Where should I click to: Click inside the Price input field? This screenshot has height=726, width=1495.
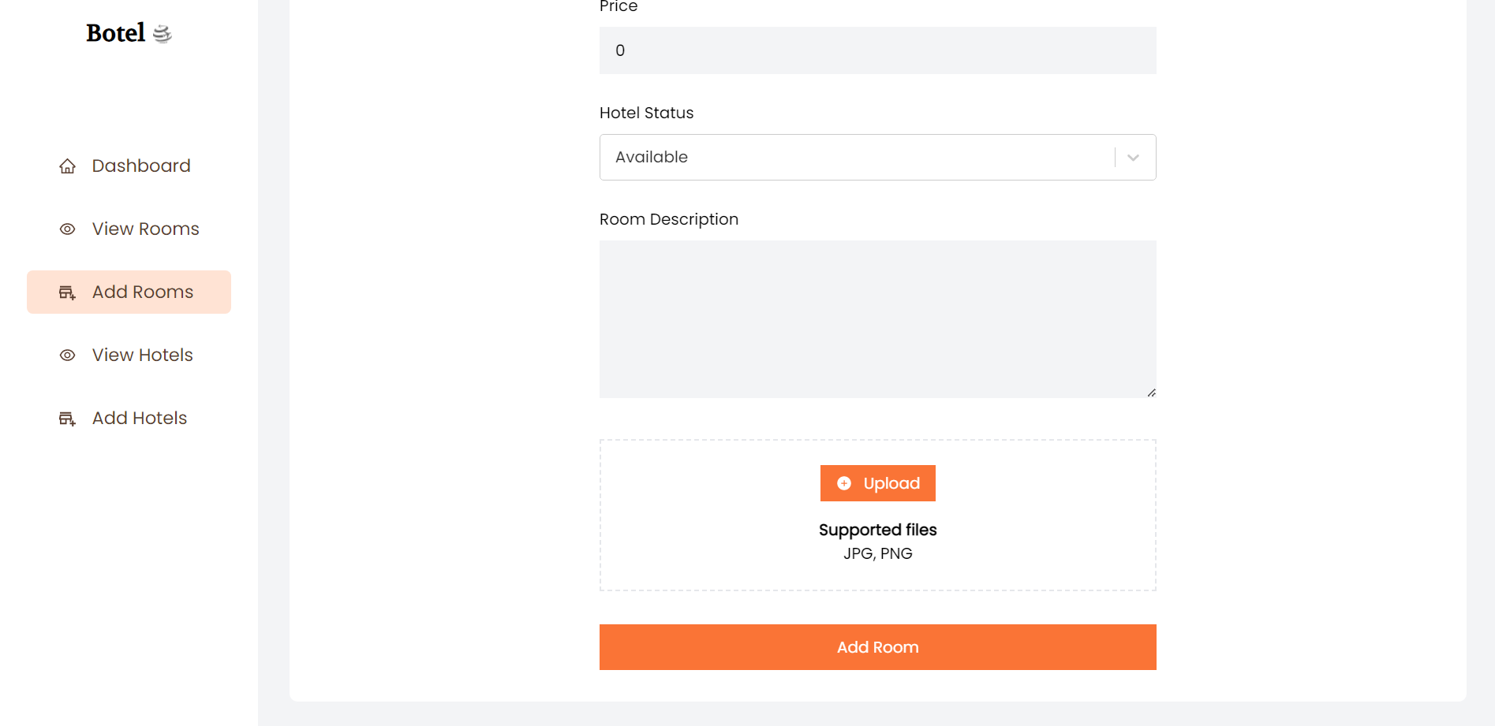tap(877, 50)
